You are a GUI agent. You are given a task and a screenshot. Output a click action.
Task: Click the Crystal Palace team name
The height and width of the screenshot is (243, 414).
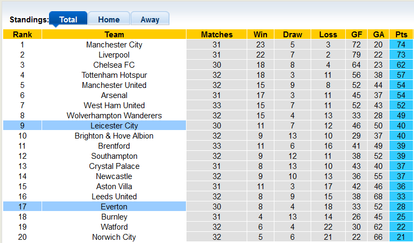[114, 166]
